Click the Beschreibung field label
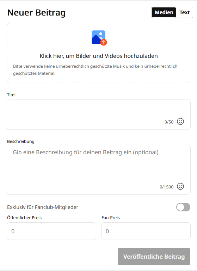197x271 pixels. (x=21, y=141)
